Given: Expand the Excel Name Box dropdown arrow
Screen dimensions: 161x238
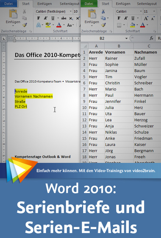Looking at the screenshot, I should [126, 38].
